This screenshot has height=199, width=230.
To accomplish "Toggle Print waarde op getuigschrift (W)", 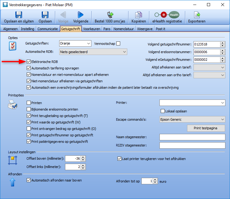I will (29, 122).
